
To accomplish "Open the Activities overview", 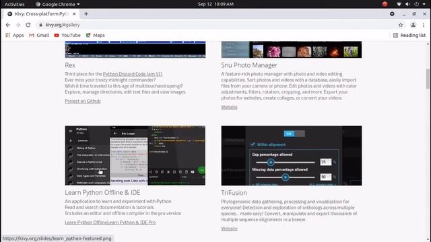I will pyautogui.click(x=15, y=4).
